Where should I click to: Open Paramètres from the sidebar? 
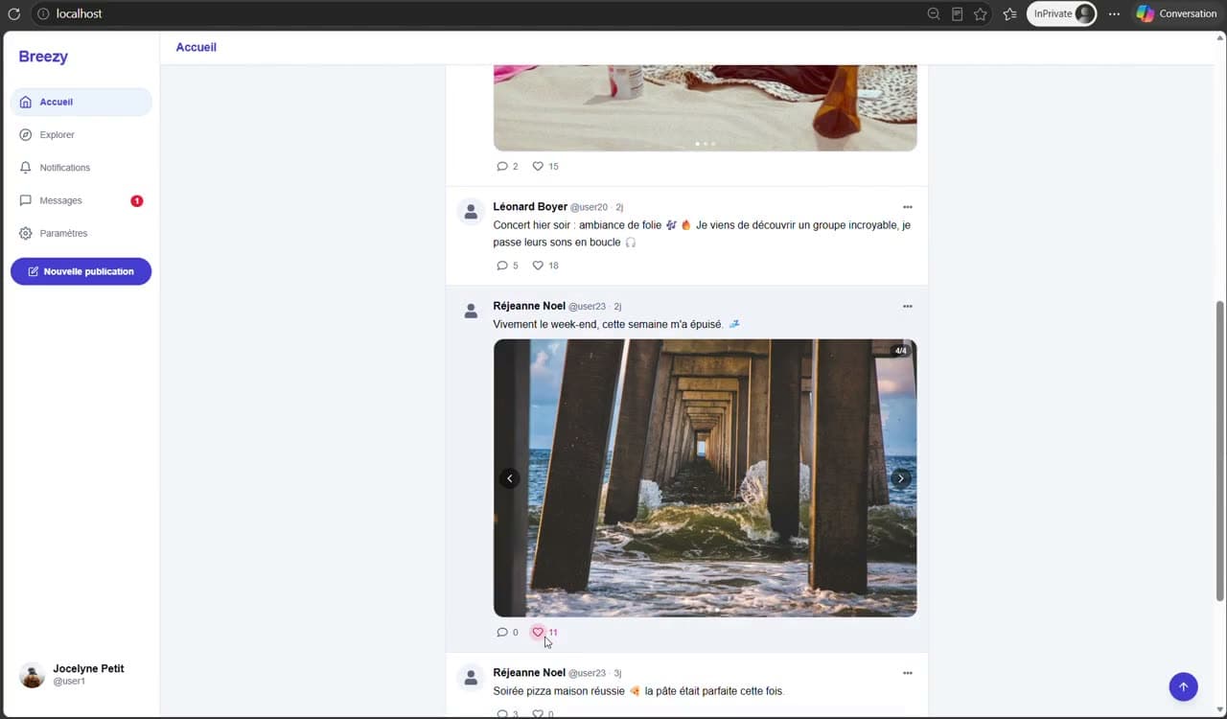(81, 233)
